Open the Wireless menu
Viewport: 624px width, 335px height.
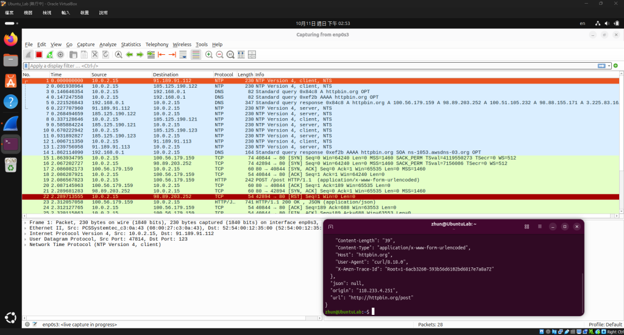coord(182,44)
